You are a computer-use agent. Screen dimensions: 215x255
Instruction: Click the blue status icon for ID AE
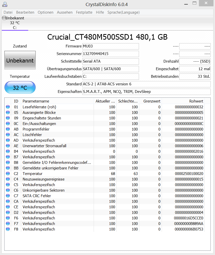[8, 146]
